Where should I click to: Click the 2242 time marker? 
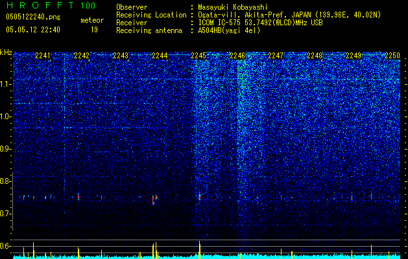82,56
